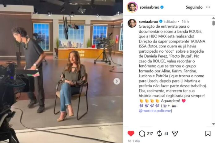Toggle the Seguindo following button
The image size is (215, 143).
[194, 7]
